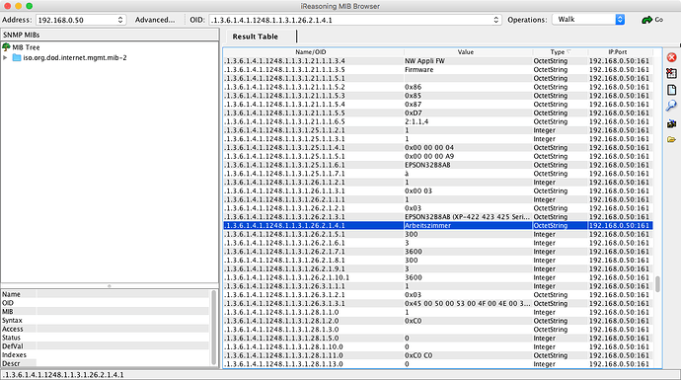681x380 pixels.
Task: Select the row 'EPSON3288AB (XP-422 423 425 Seri...'
Action: point(467,217)
